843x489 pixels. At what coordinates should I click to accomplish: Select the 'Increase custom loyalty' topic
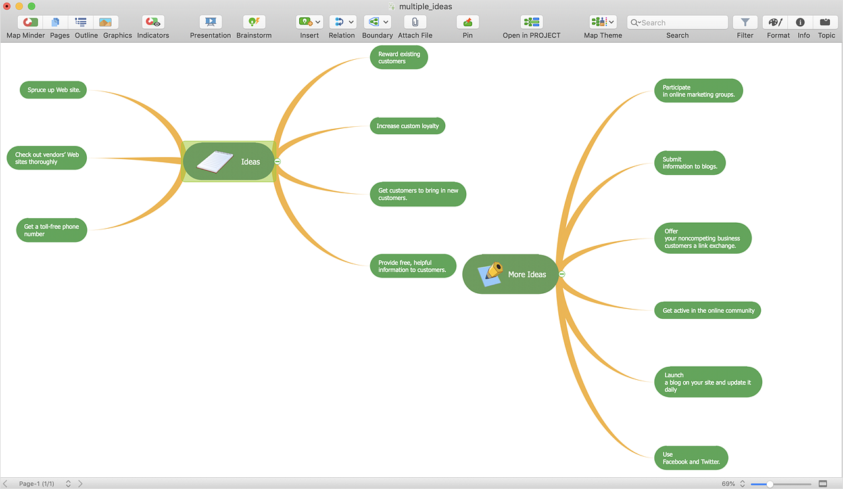click(407, 126)
